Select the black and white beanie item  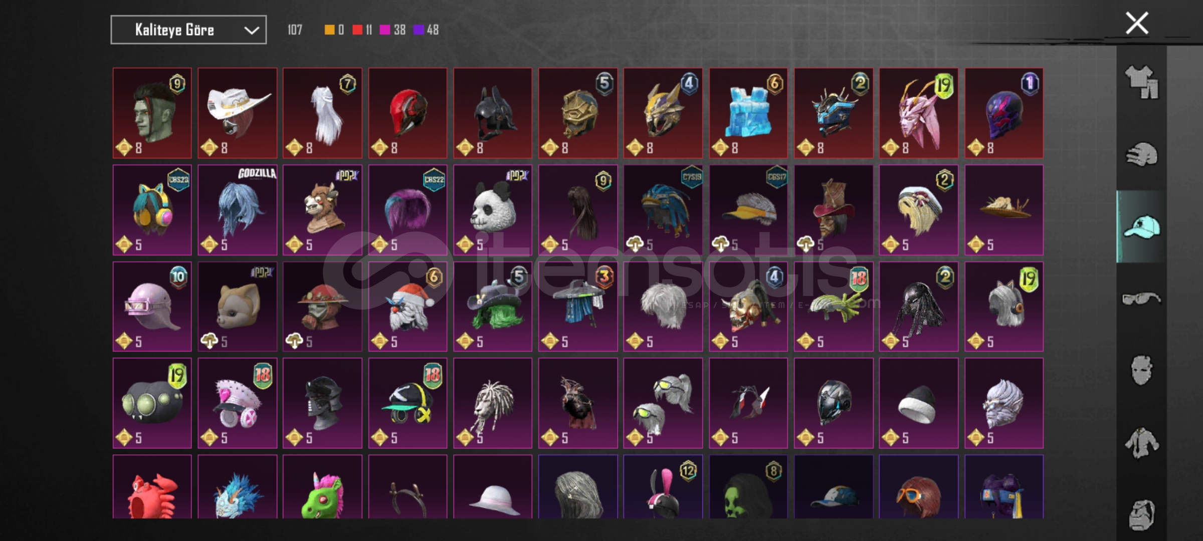point(919,403)
